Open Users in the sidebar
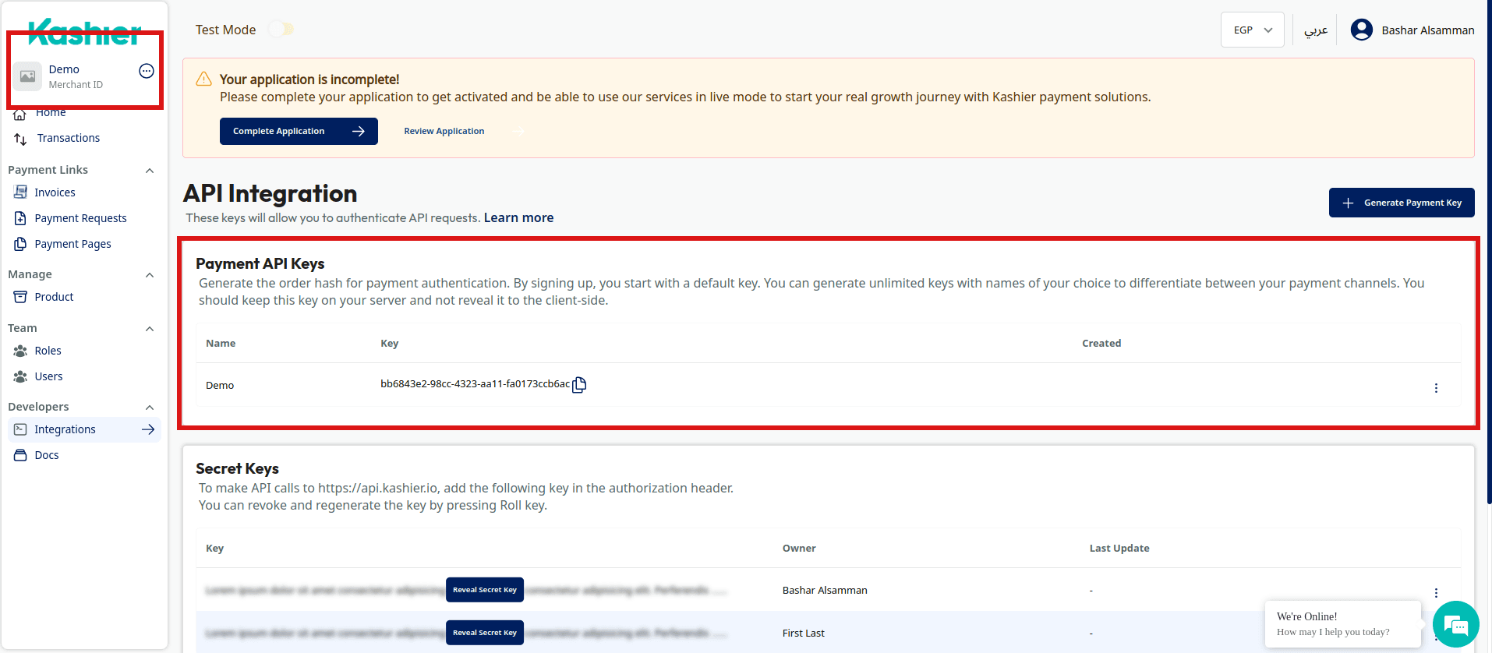Viewport: 1492px width, 653px height. point(48,376)
